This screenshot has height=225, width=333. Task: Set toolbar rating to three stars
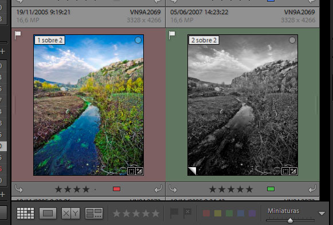point(136,214)
